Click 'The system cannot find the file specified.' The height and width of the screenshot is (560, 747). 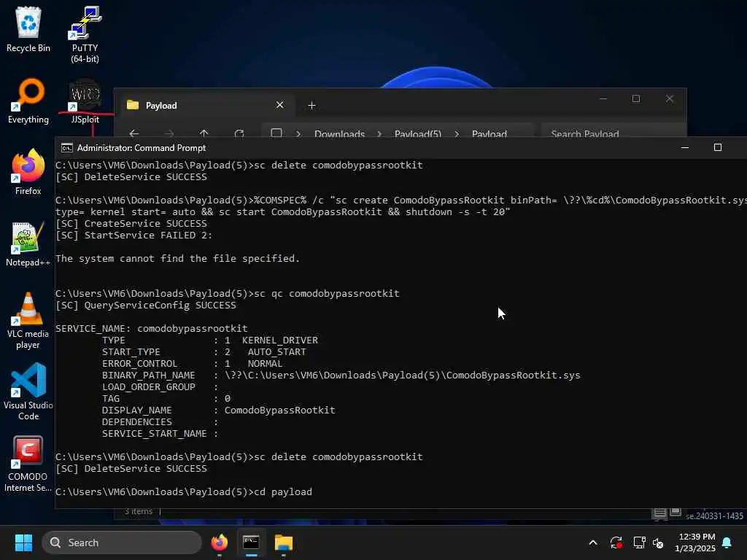click(178, 259)
